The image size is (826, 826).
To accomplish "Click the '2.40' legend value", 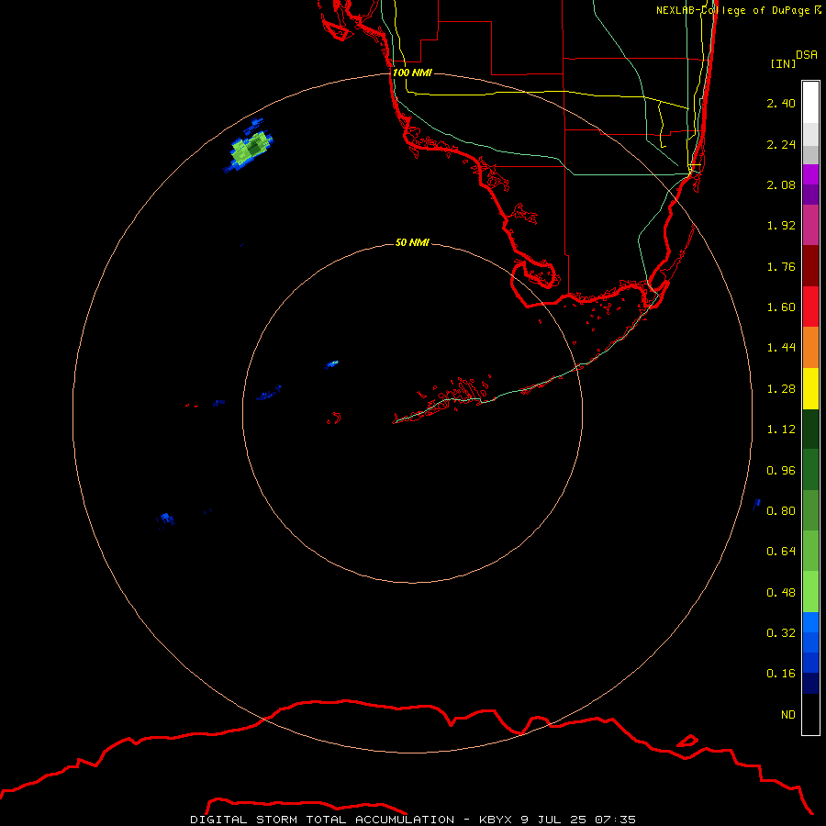I will (781, 103).
